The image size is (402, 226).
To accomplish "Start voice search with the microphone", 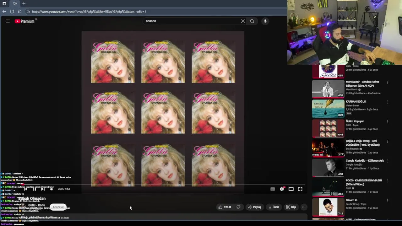I will point(265,21).
